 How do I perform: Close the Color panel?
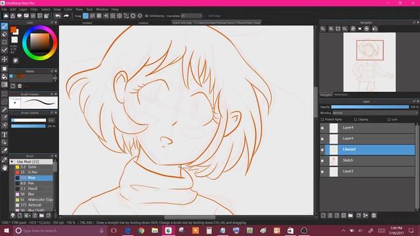pyautogui.click(x=56, y=22)
